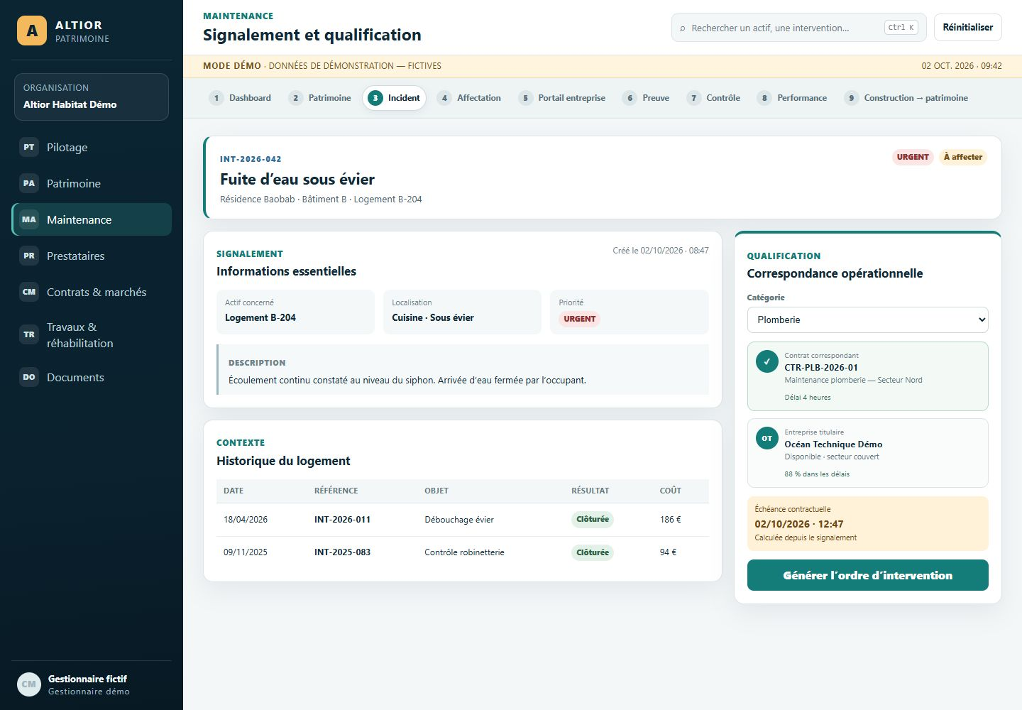Go to step 8 Performance
Viewport: 1022px width, 710px height.
(793, 98)
